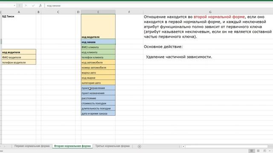Switch to Page Layout view in status bar
Viewport: 273px width, 153px height.
(258, 151)
